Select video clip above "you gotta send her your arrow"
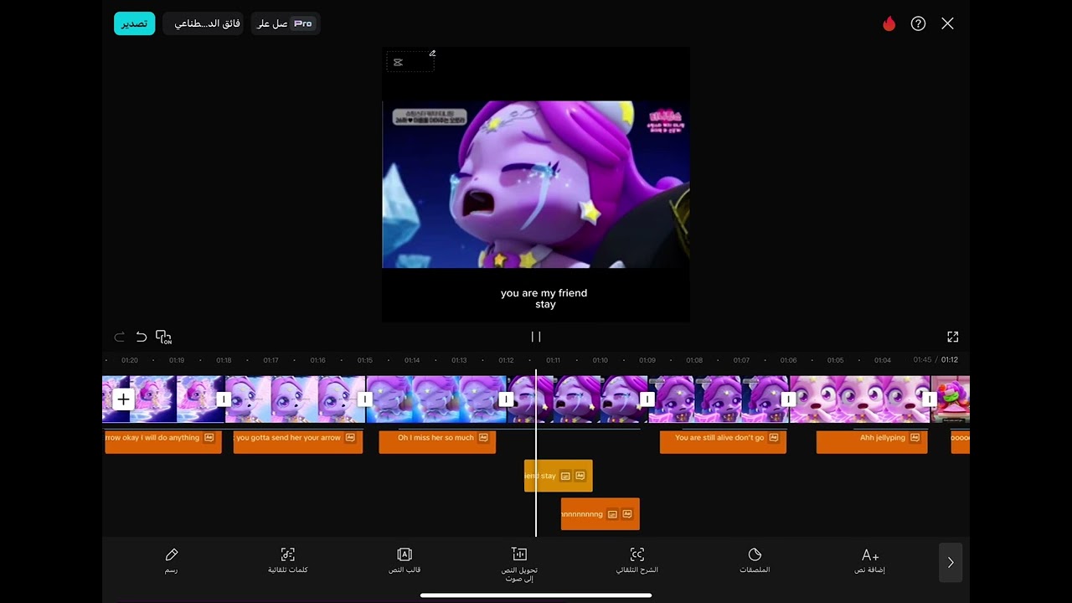The width and height of the screenshot is (1072, 603). pyautogui.click(x=295, y=399)
